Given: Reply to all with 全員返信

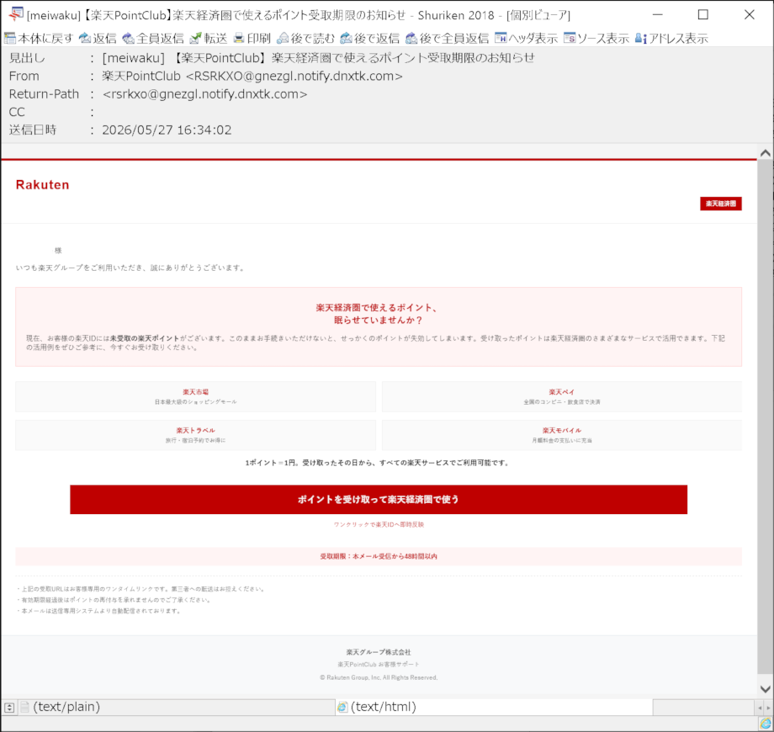Looking at the screenshot, I should click(152, 38).
